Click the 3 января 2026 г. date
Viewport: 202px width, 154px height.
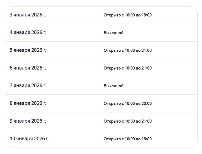(28, 15)
